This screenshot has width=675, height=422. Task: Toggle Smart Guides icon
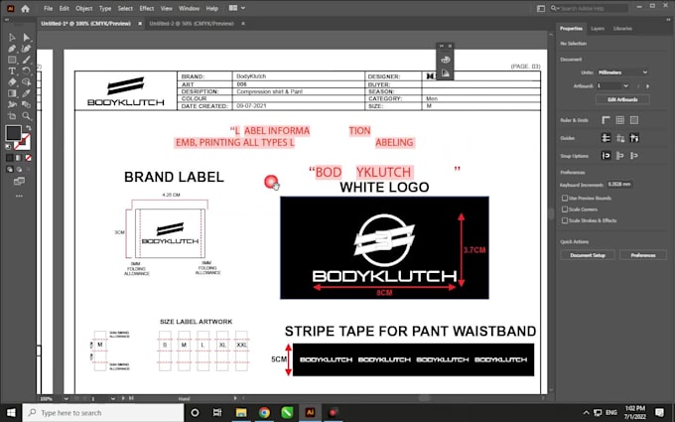pos(634,138)
